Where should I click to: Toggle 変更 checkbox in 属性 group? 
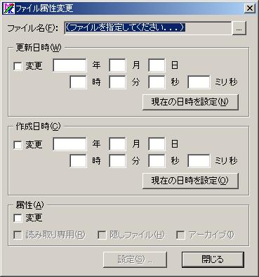(x=18, y=218)
